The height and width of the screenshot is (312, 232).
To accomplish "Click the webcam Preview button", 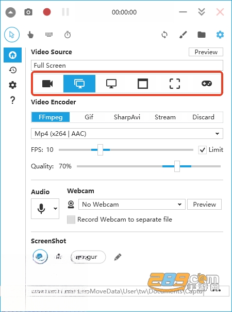I will (x=204, y=205).
